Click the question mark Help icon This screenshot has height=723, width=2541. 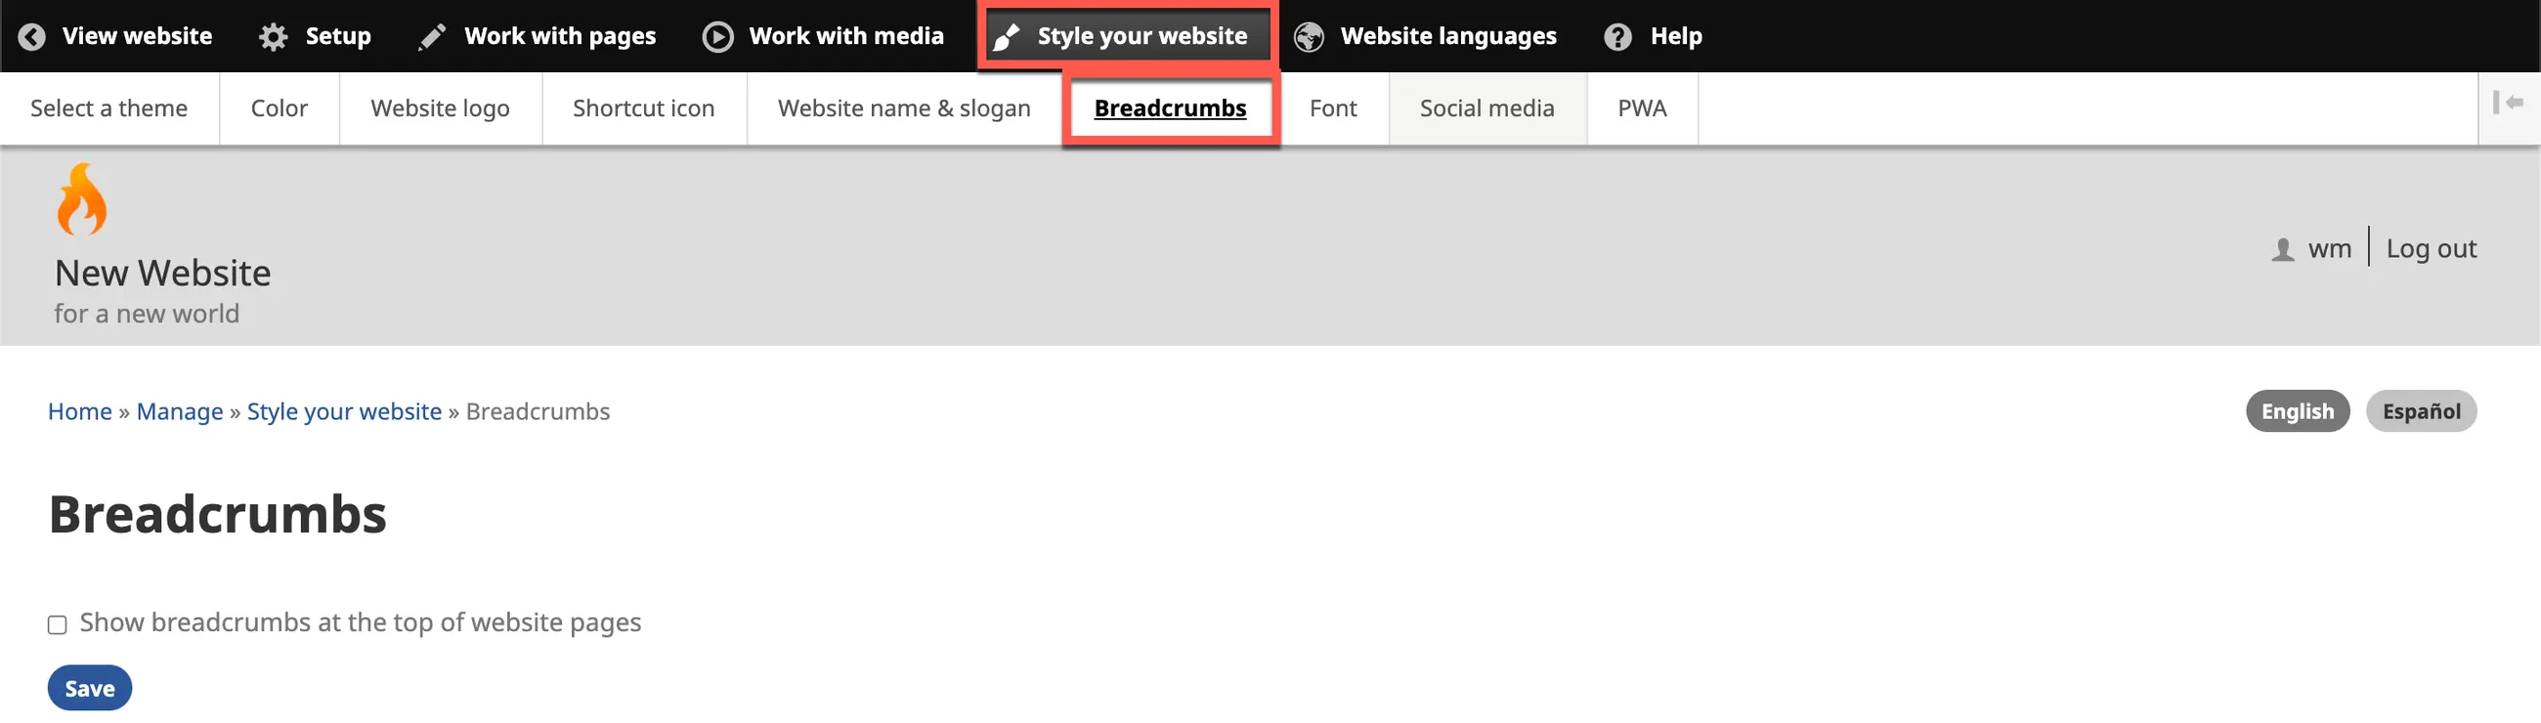pos(1616,36)
